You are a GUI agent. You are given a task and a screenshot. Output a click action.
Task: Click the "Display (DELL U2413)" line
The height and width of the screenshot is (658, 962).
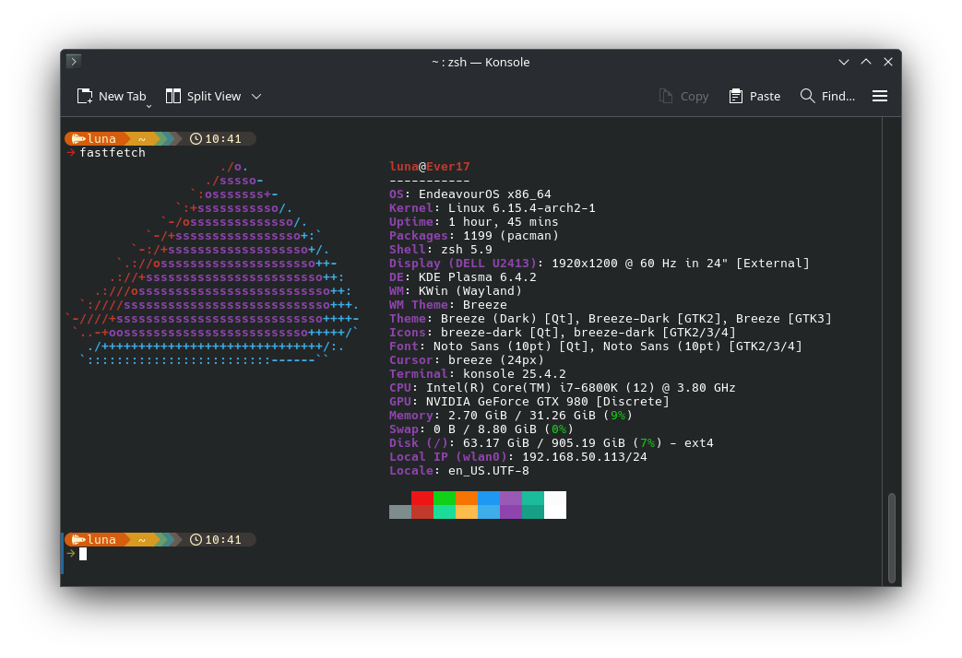[x=600, y=263]
